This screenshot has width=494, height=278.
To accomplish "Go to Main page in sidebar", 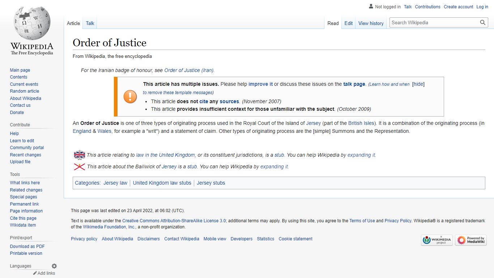I will (x=20, y=70).
